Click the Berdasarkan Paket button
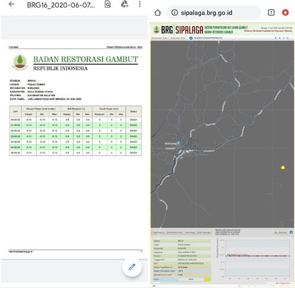295x288 pixels. (178, 38)
